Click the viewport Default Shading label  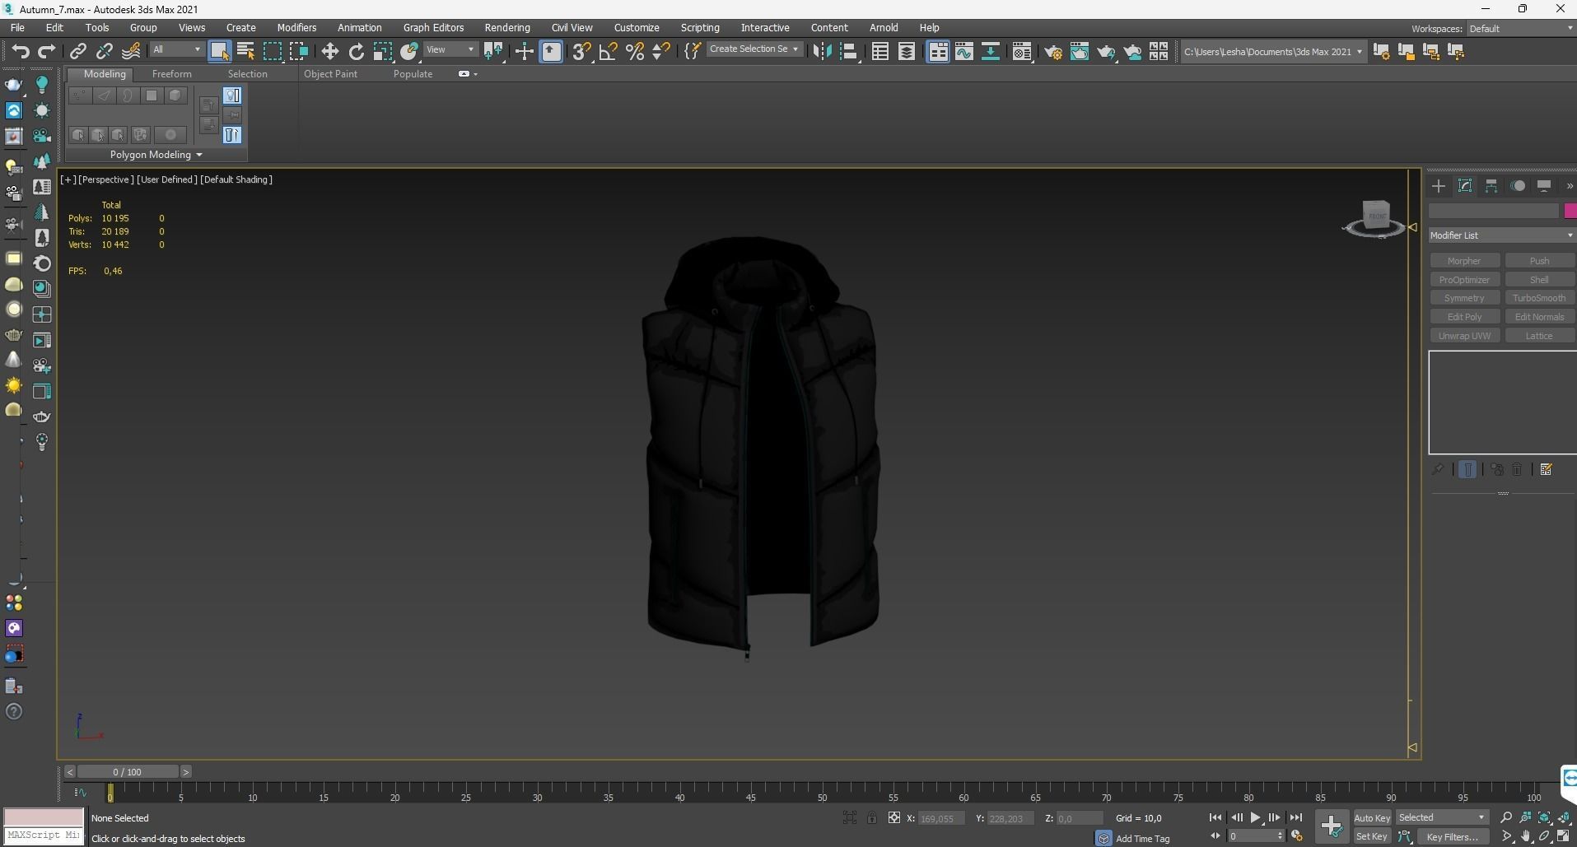point(236,179)
